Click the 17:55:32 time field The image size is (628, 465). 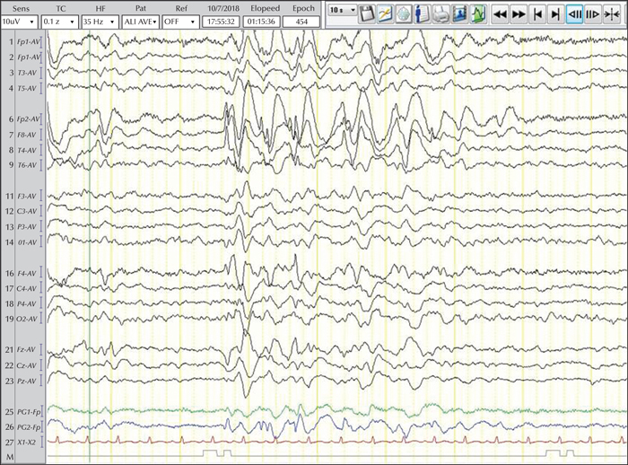[221, 22]
